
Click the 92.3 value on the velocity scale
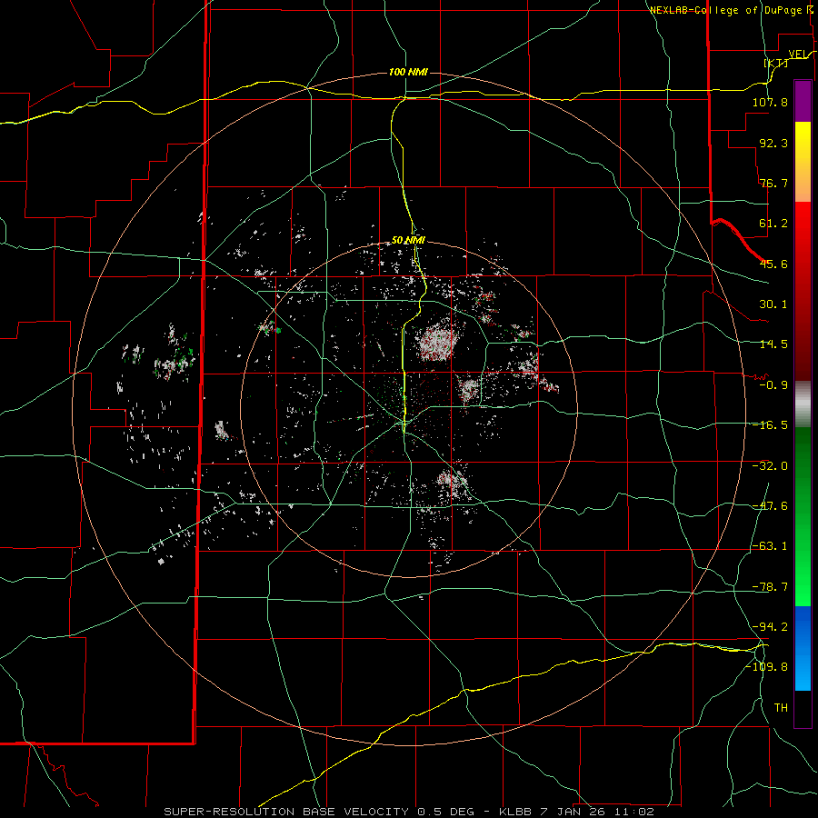pos(773,143)
